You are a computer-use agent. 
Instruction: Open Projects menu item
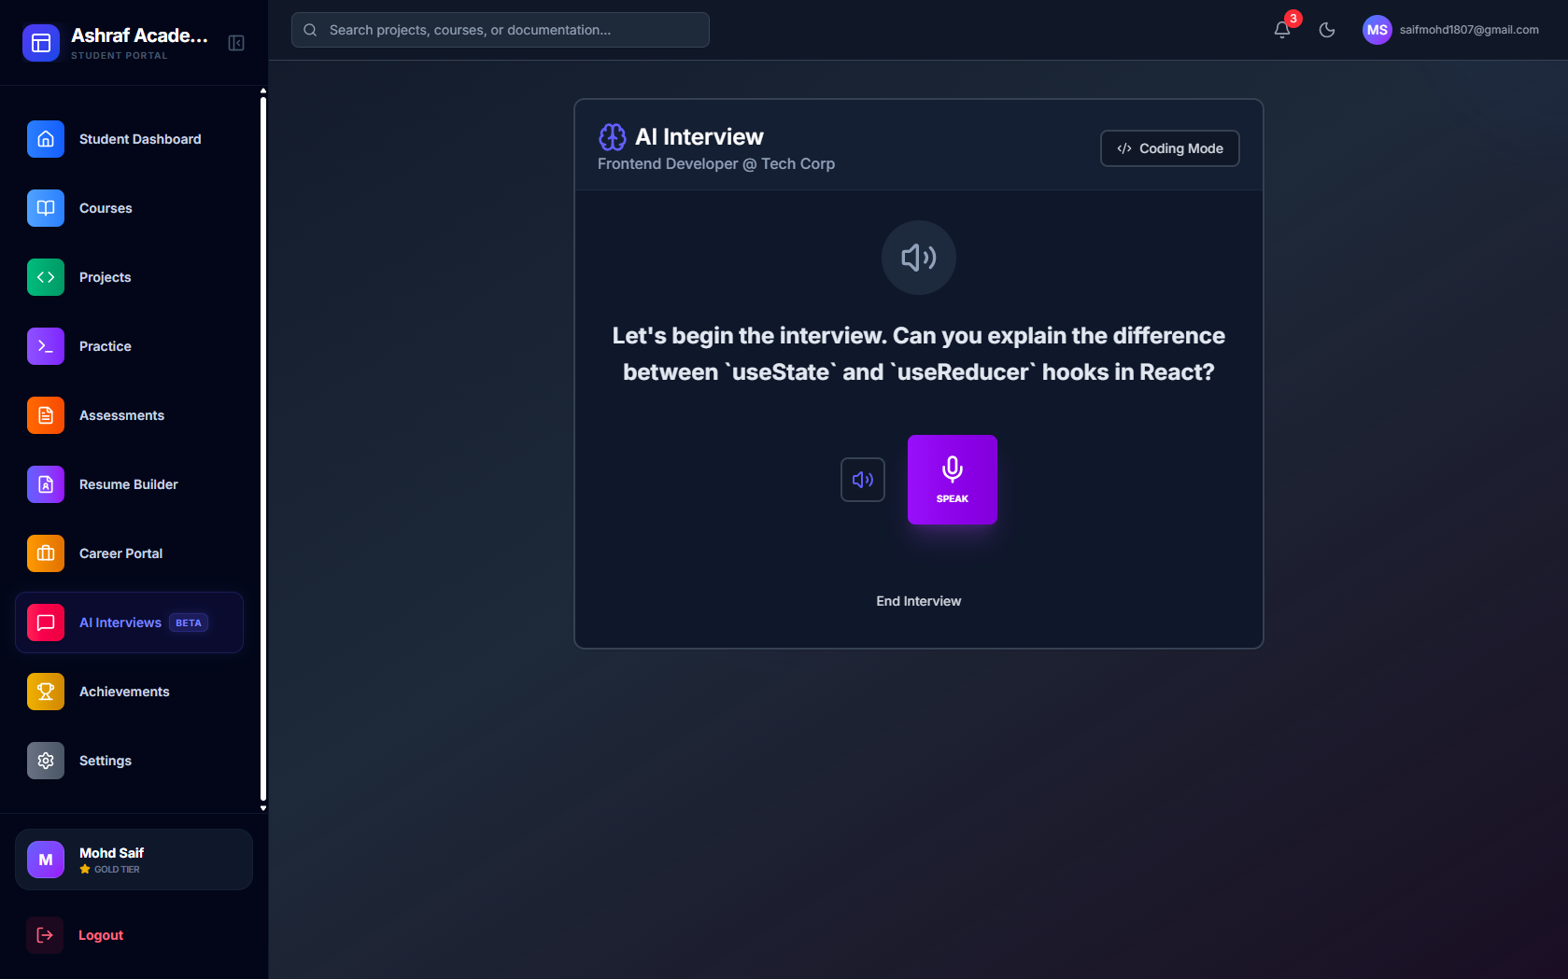130,277
